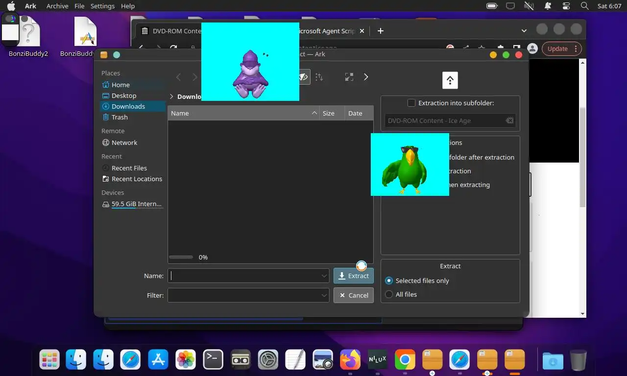Screen dimensions: 627x376
Task: Open Control Center in menu bar
Action: [566, 6]
